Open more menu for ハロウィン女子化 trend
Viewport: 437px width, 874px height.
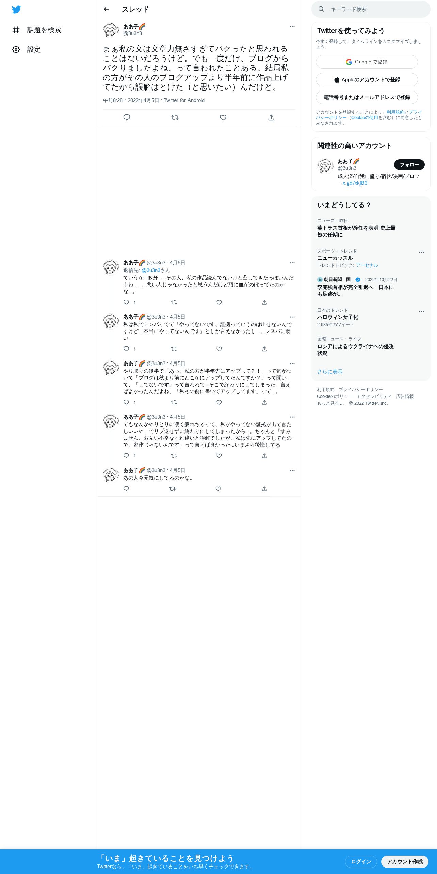point(421,311)
